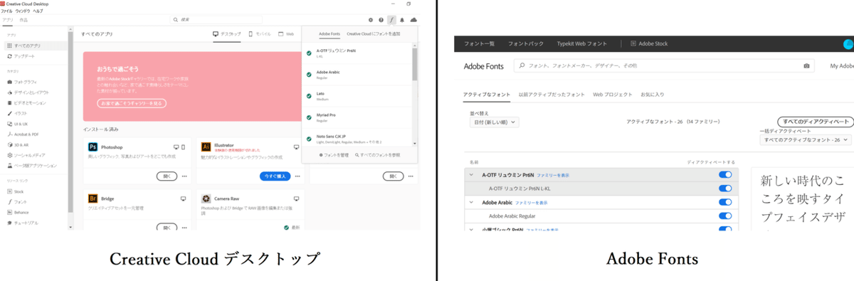Collapse the A-OTF リュウミン Pr6N family row
Screen dimensions: 854x281
tap(471, 174)
